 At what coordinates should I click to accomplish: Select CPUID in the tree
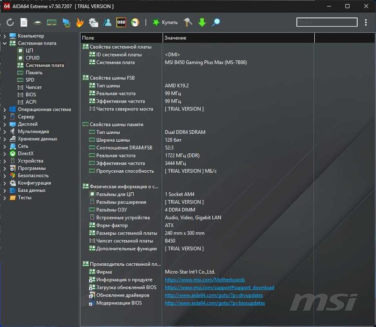coord(32,58)
